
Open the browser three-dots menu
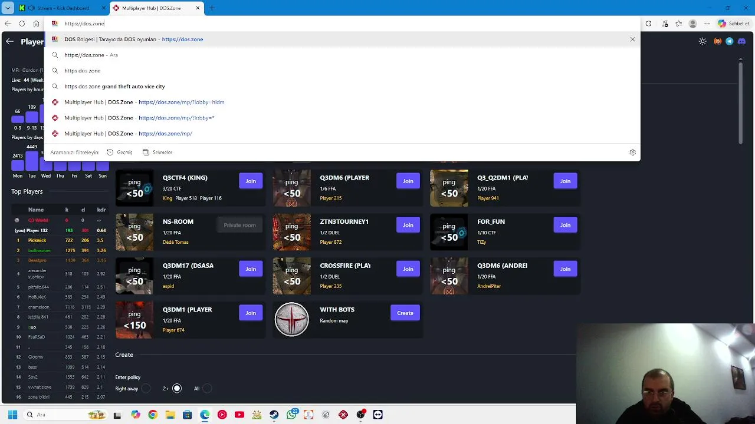(706, 24)
